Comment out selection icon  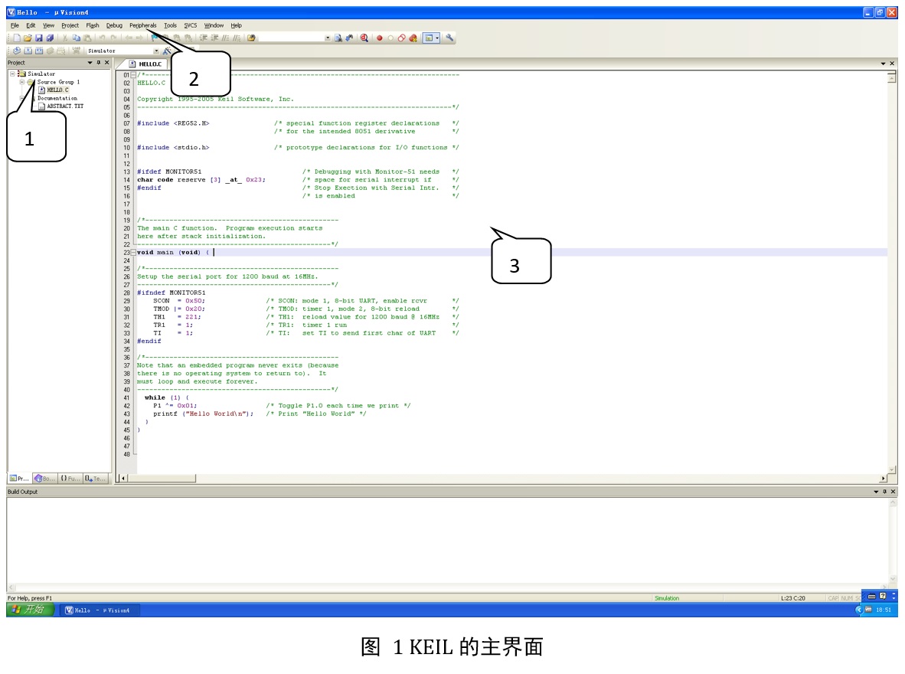click(225, 38)
